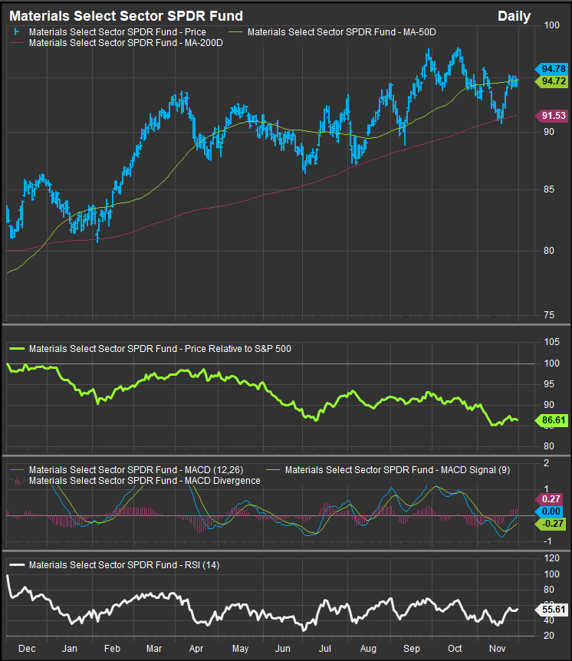This screenshot has width=572, height=661.
Task: Select the MACD Signal (9) legend entry
Action: click(x=397, y=470)
